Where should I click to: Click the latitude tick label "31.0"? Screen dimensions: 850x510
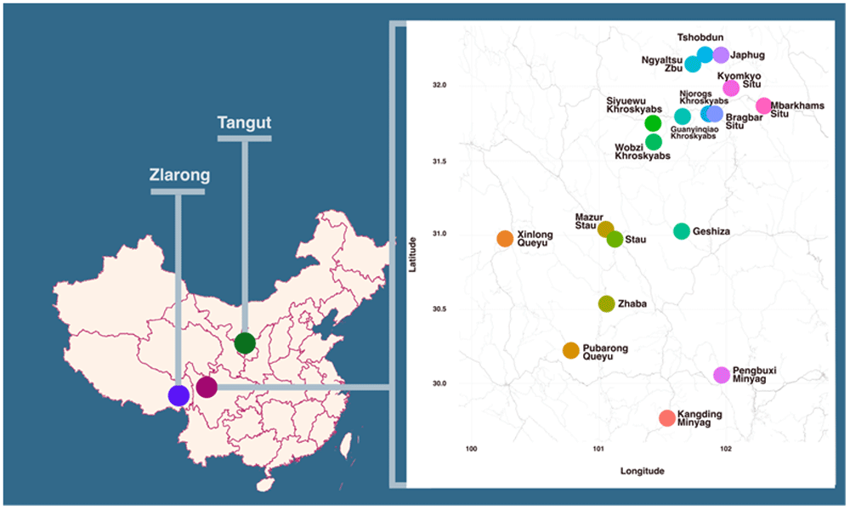[x=439, y=234]
